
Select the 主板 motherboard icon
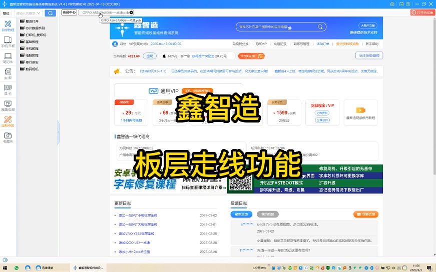[8, 73]
